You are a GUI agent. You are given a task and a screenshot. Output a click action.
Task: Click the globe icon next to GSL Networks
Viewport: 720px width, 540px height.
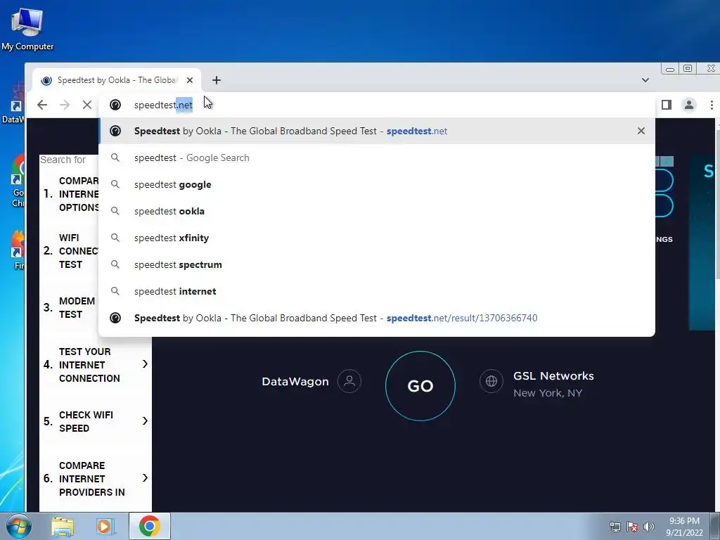pyautogui.click(x=491, y=381)
